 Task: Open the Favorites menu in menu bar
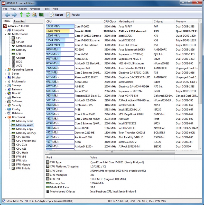coord(35,9)
